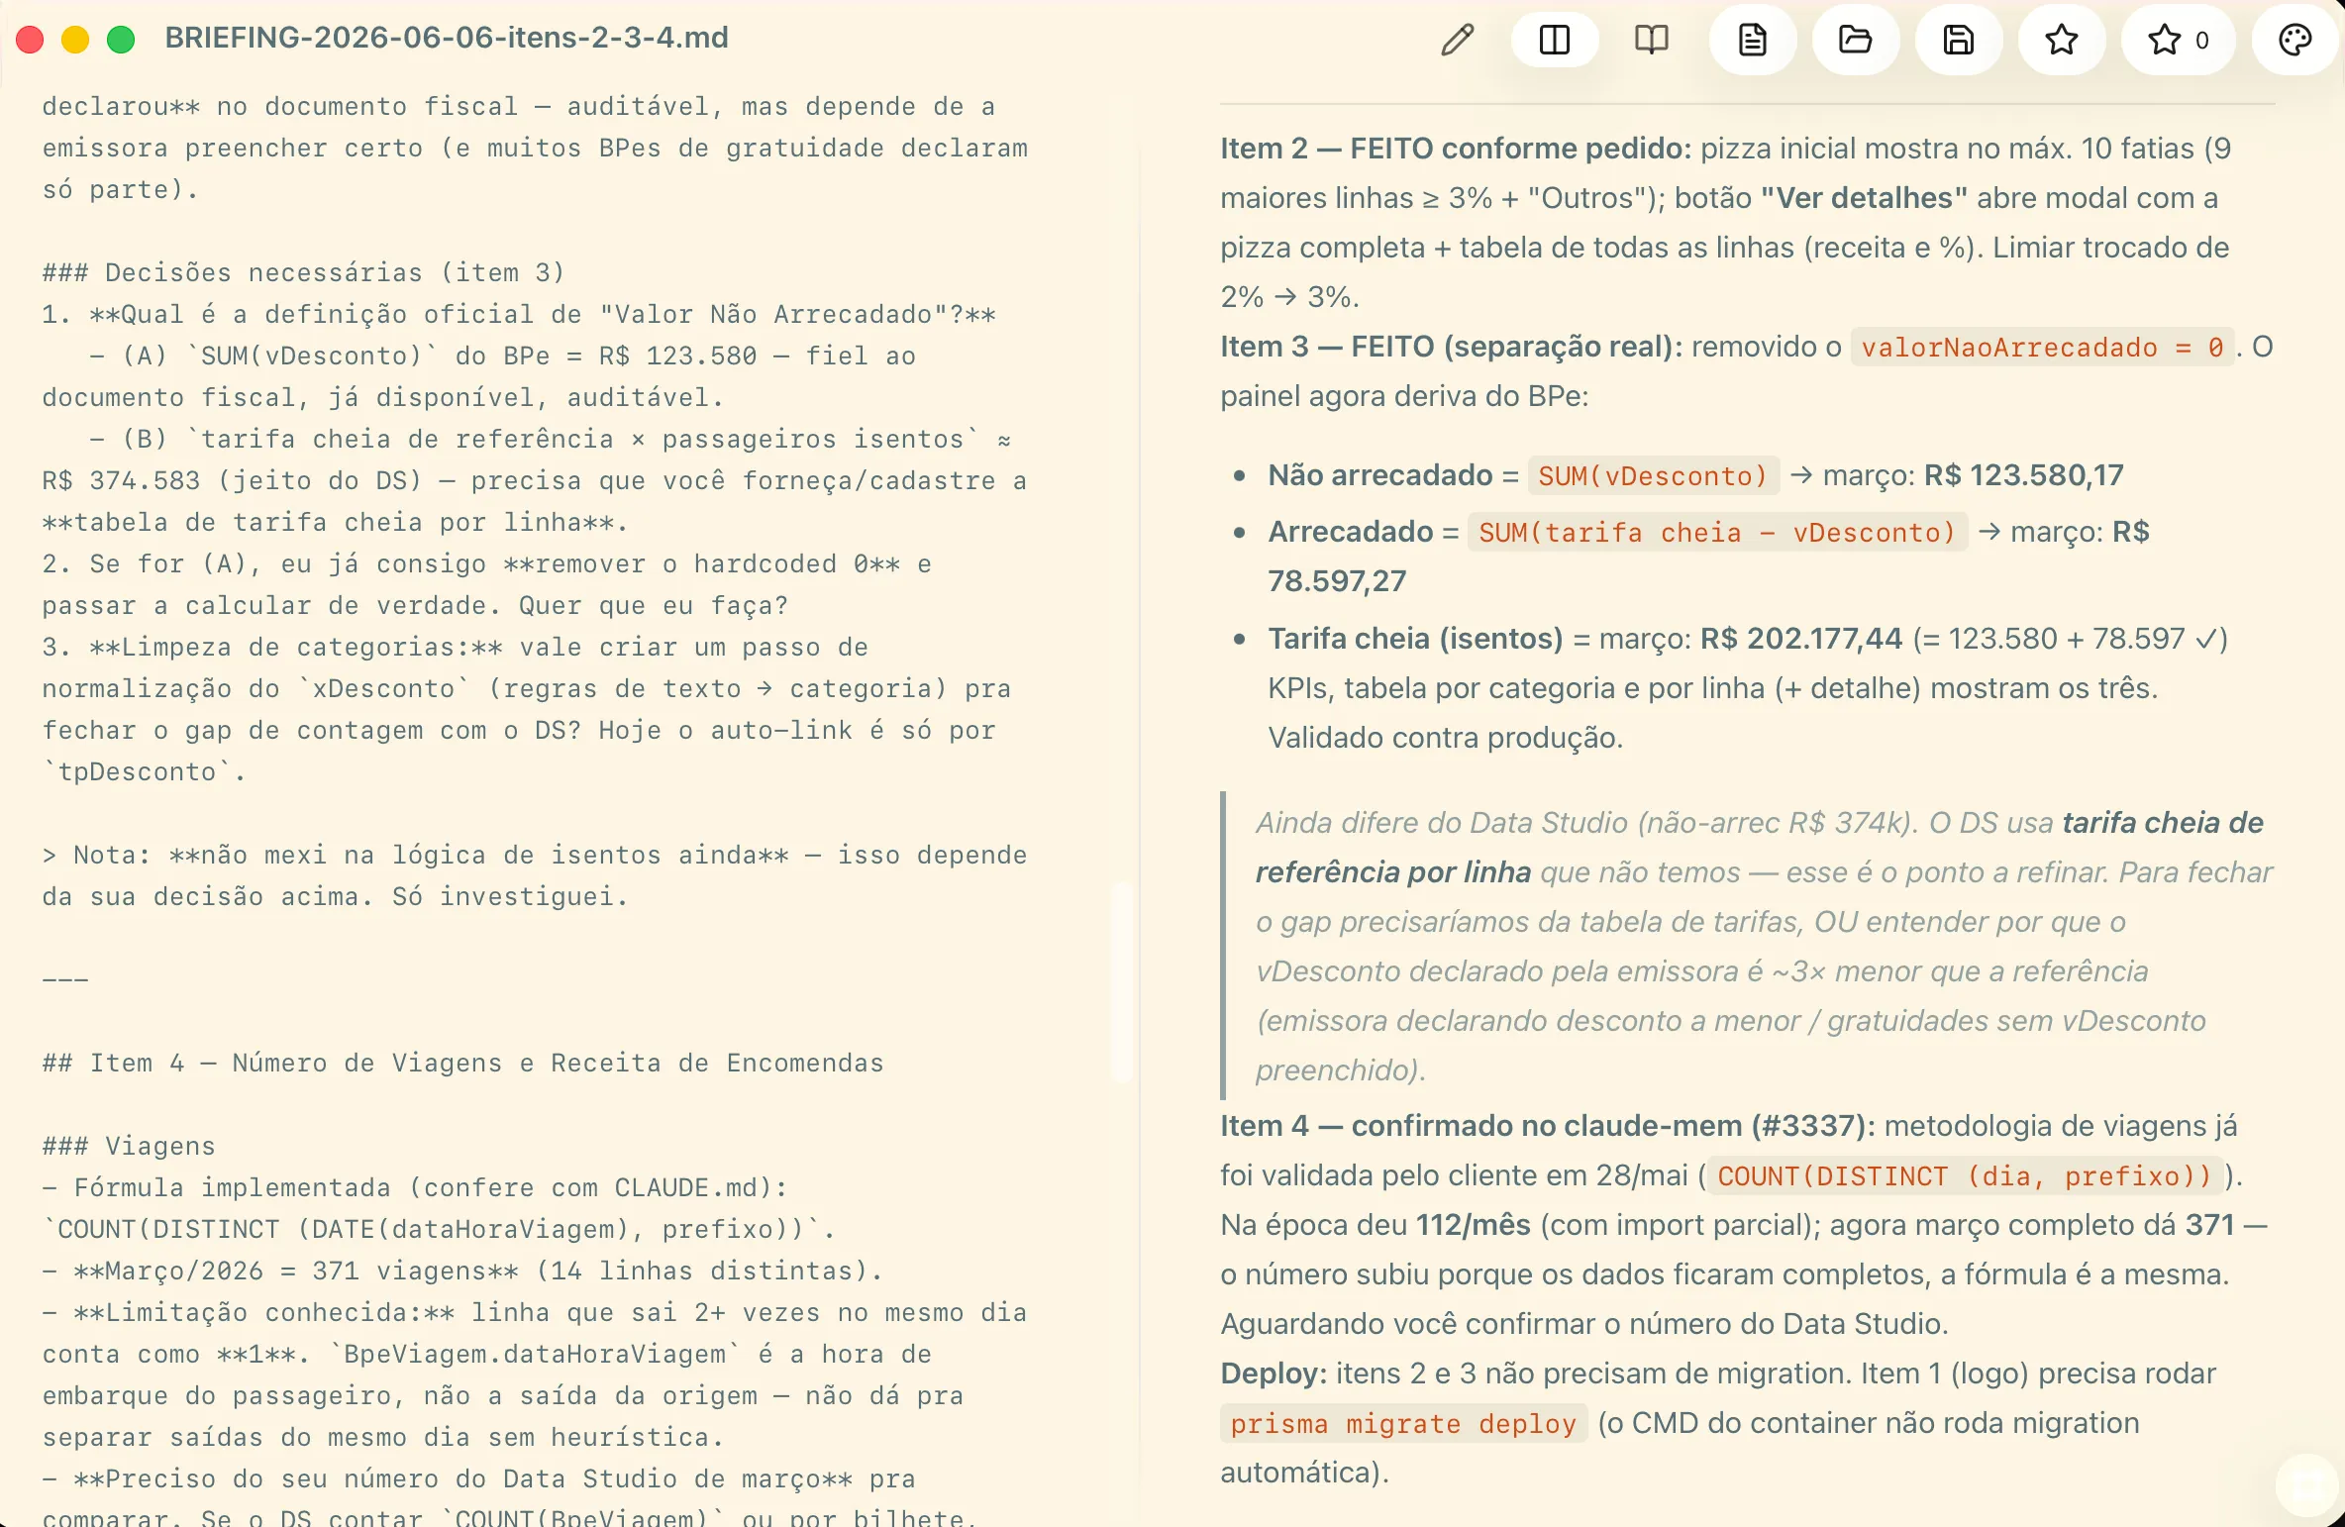Click the bold 'Deploy:' label in preview
This screenshot has height=1527, width=2345.
[1274, 1374]
